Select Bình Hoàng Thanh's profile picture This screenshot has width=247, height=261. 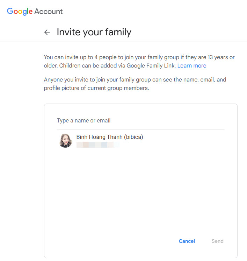tap(65, 140)
